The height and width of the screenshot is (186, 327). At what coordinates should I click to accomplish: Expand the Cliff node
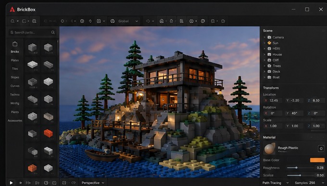click(264, 60)
